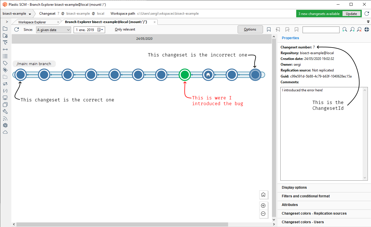Open Sync view arrows sidebar icon

[5, 84]
